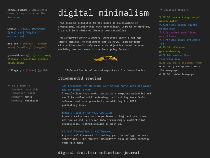This screenshot has width=210, height=158.
Task: Open bulletin 7.13.26 wrote thing entry
Action: coord(180,19)
